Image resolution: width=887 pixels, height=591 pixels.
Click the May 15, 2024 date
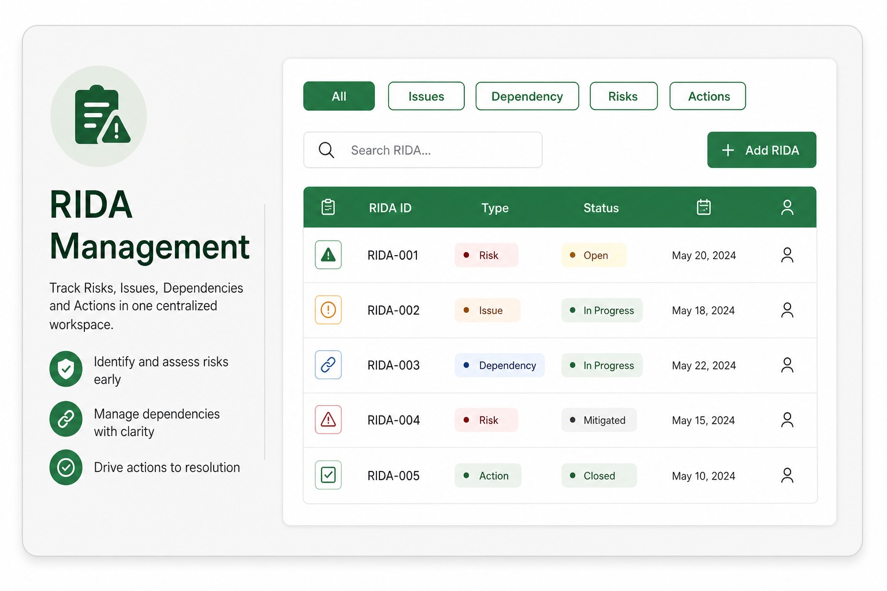[x=703, y=420]
